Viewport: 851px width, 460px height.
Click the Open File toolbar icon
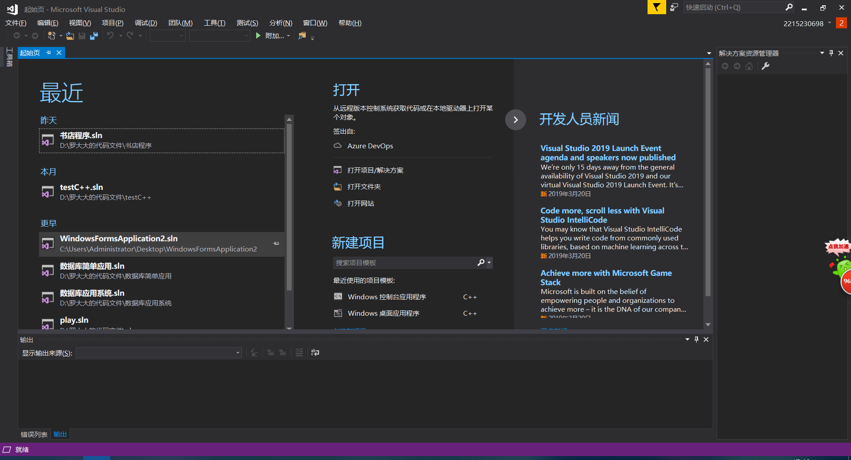tap(70, 36)
